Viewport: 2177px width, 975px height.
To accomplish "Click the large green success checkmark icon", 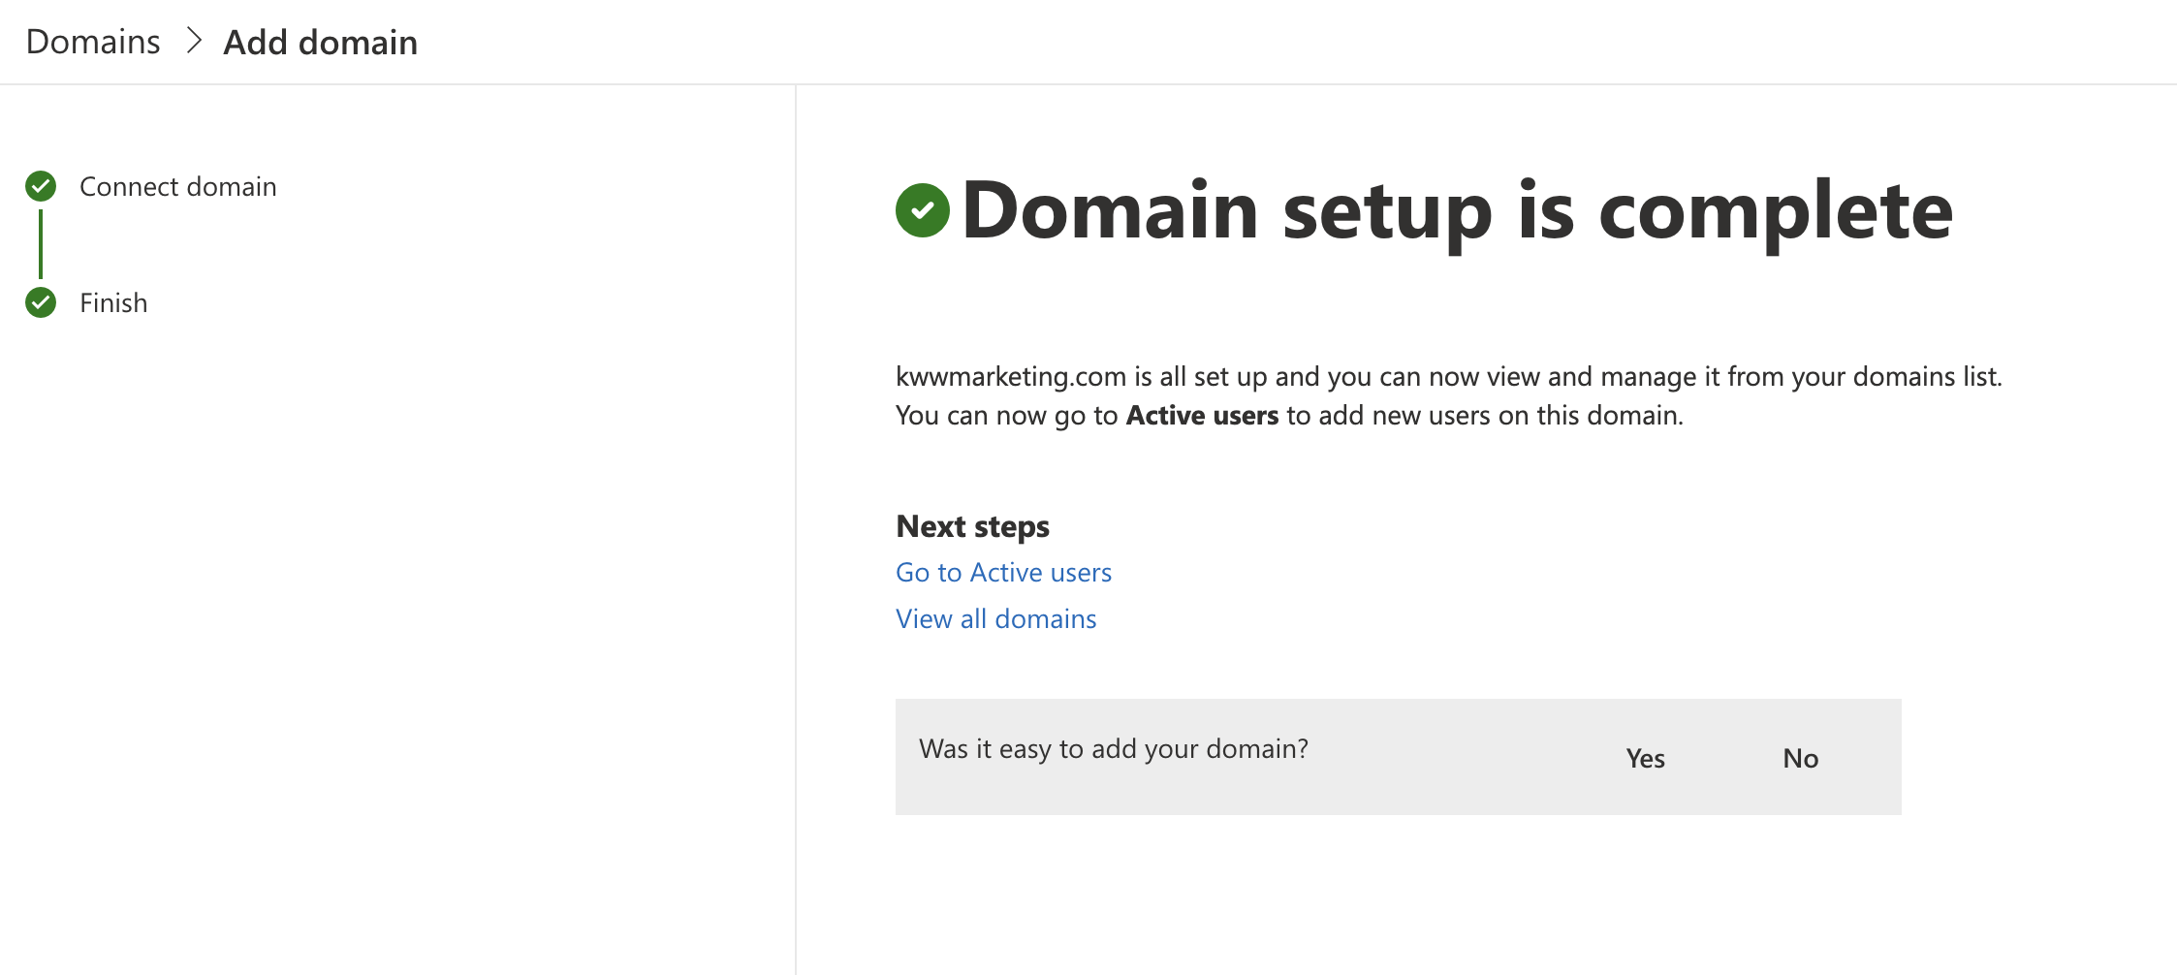I will click(x=922, y=210).
